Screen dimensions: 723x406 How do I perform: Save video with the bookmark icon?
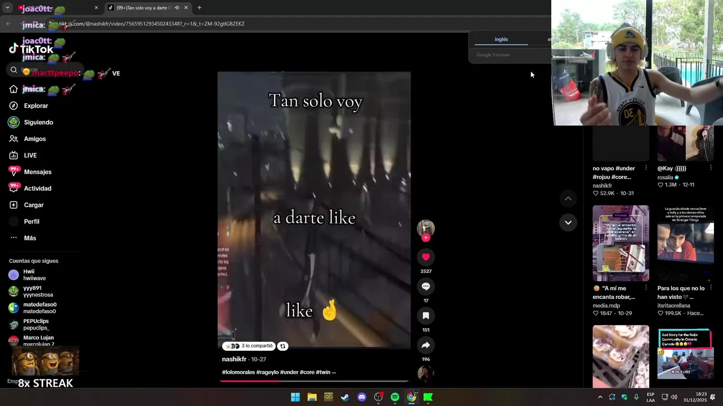(426, 316)
